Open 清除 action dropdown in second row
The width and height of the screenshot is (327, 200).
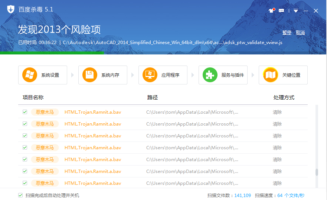(x=277, y=124)
